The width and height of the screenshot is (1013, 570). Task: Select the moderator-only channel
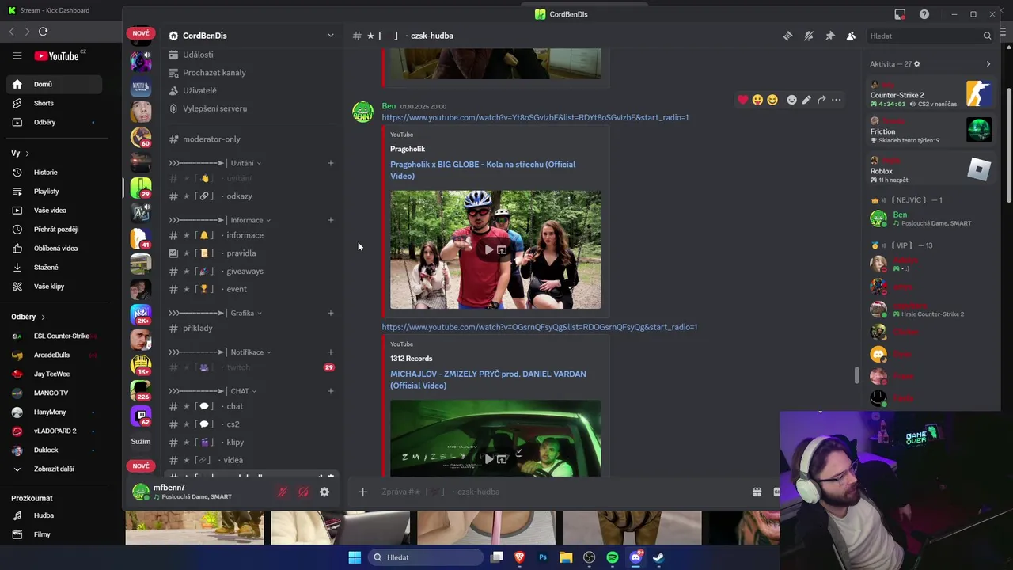tap(252, 139)
